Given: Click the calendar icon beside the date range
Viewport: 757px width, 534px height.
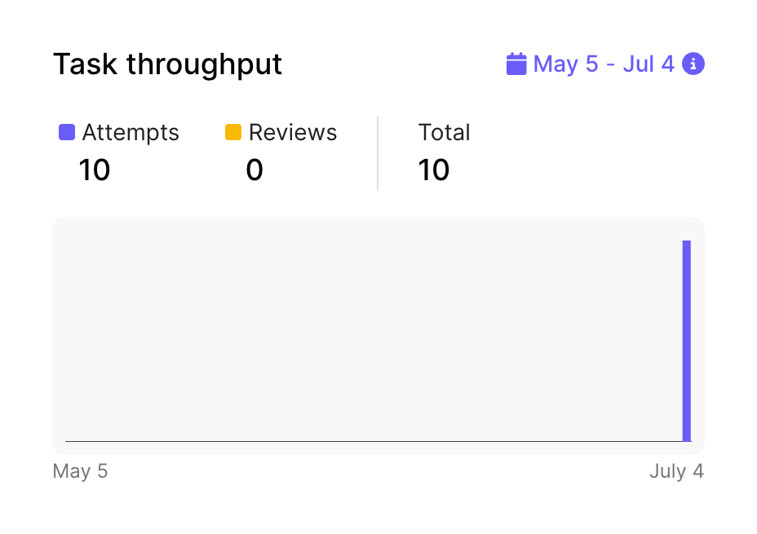Looking at the screenshot, I should coord(517,64).
